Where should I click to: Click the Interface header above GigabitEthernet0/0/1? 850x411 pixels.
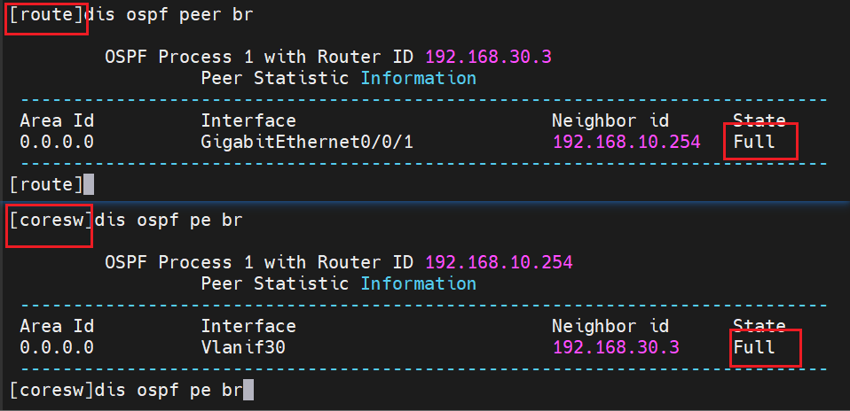tap(248, 120)
